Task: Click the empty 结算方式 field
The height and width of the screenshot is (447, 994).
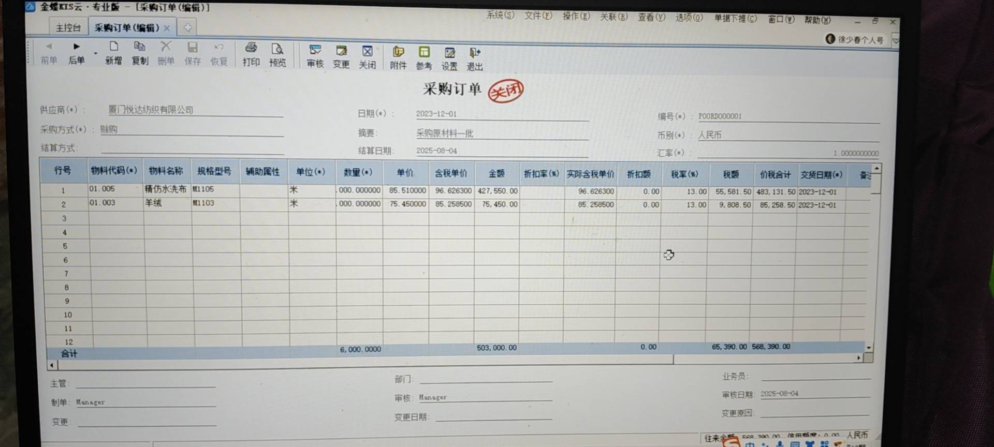Action: click(x=193, y=148)
